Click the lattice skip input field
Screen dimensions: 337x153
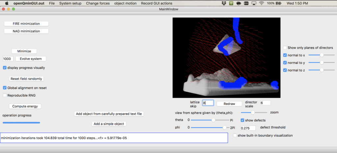208,103
